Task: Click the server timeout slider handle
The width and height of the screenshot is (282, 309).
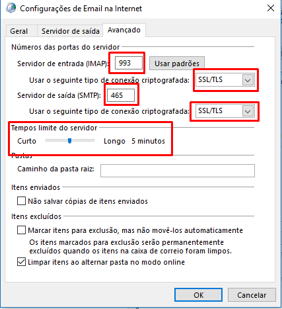Action: click(x=69, y=141)
